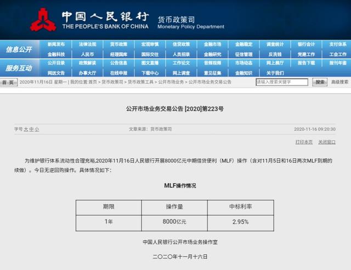
Task: Open the 报告下载 menu item
Action: [306, 63]
